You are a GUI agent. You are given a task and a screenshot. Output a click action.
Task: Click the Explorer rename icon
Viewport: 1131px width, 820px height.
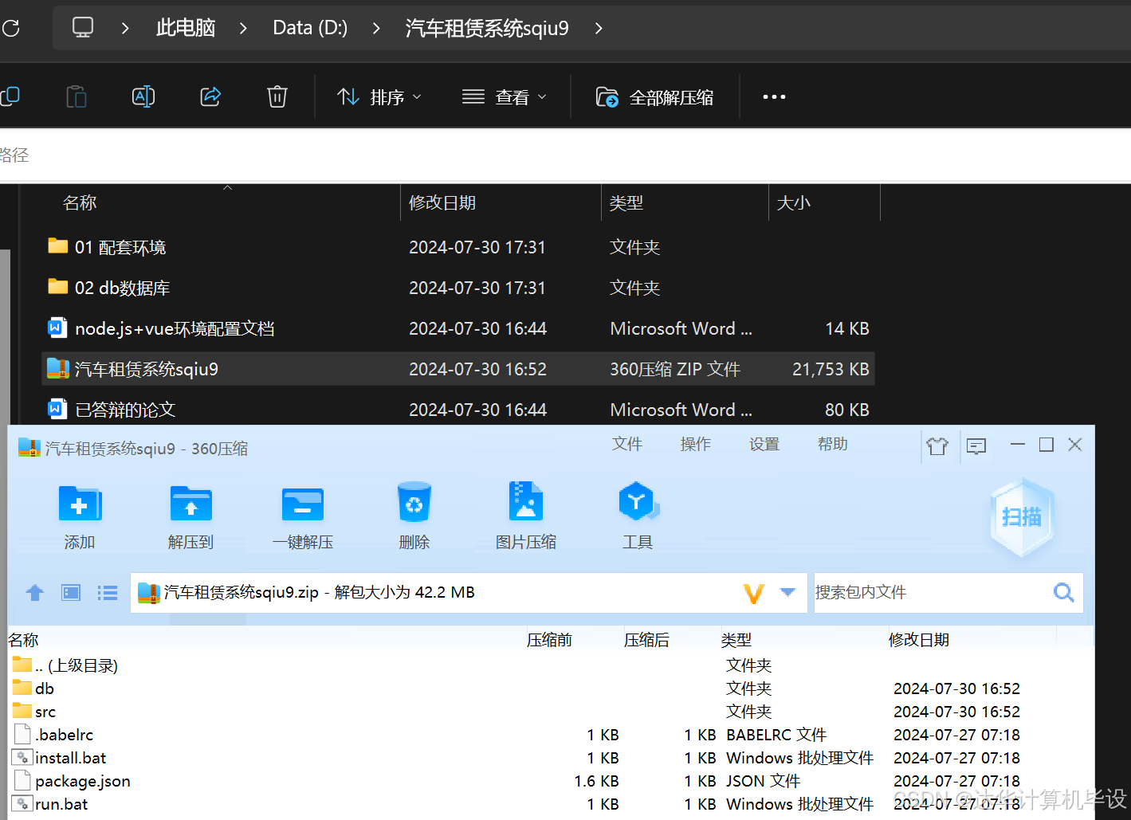coord(143,97)
